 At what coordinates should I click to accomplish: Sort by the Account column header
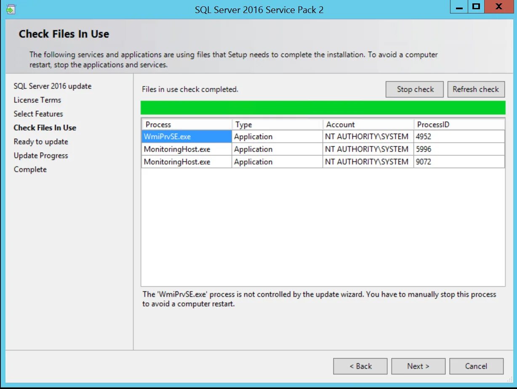(368, 124)
